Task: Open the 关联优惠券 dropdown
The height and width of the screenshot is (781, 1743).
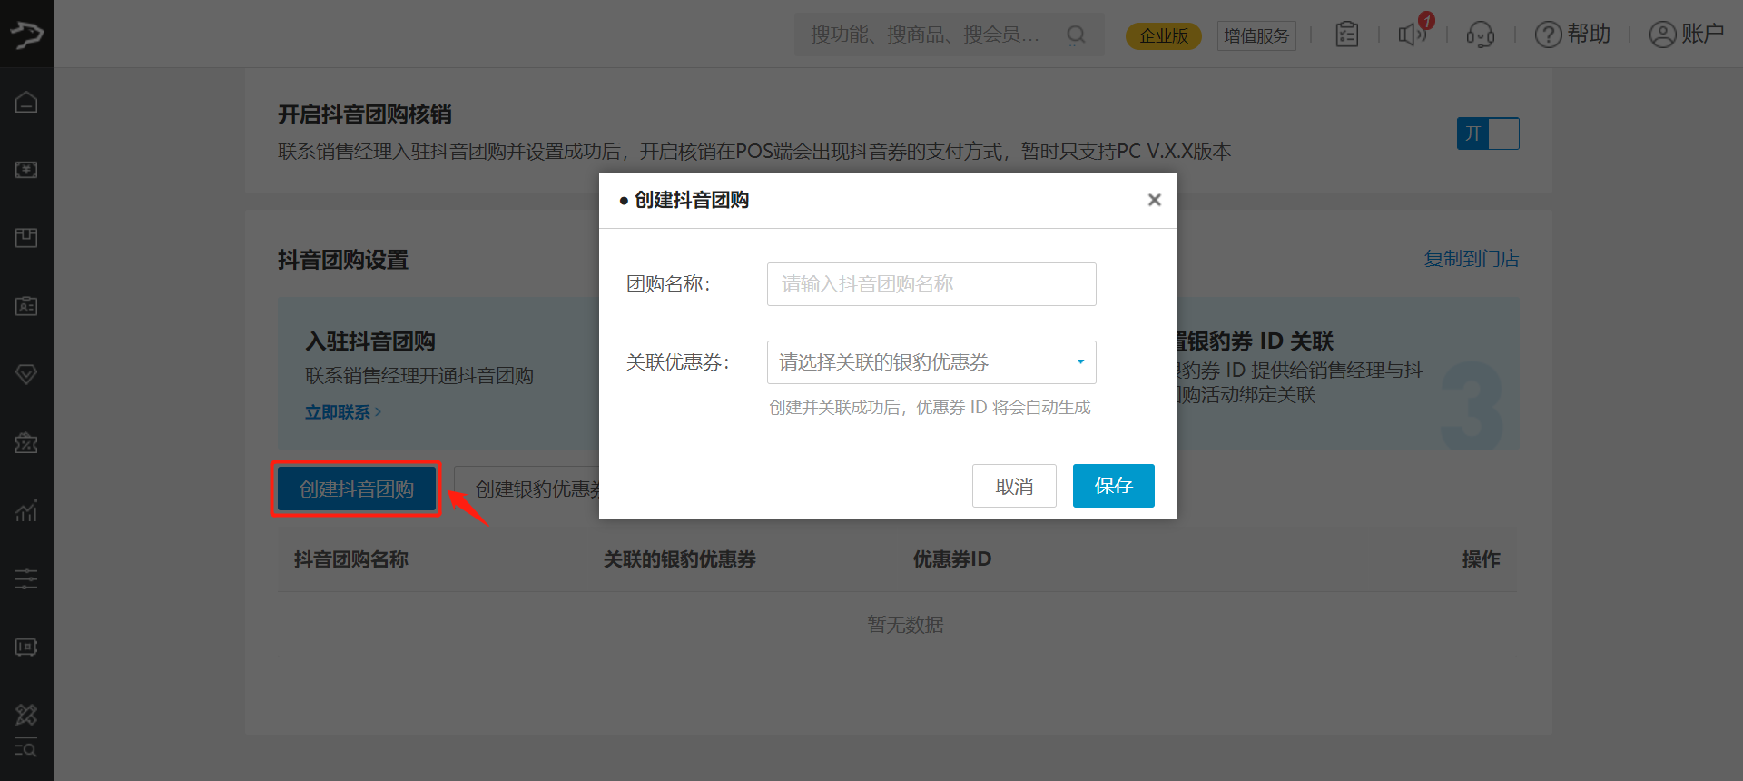Action: tap(931, 362)
